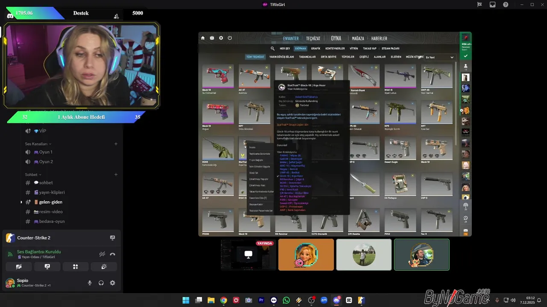Select the Desert Eagle item

[400, 151]
